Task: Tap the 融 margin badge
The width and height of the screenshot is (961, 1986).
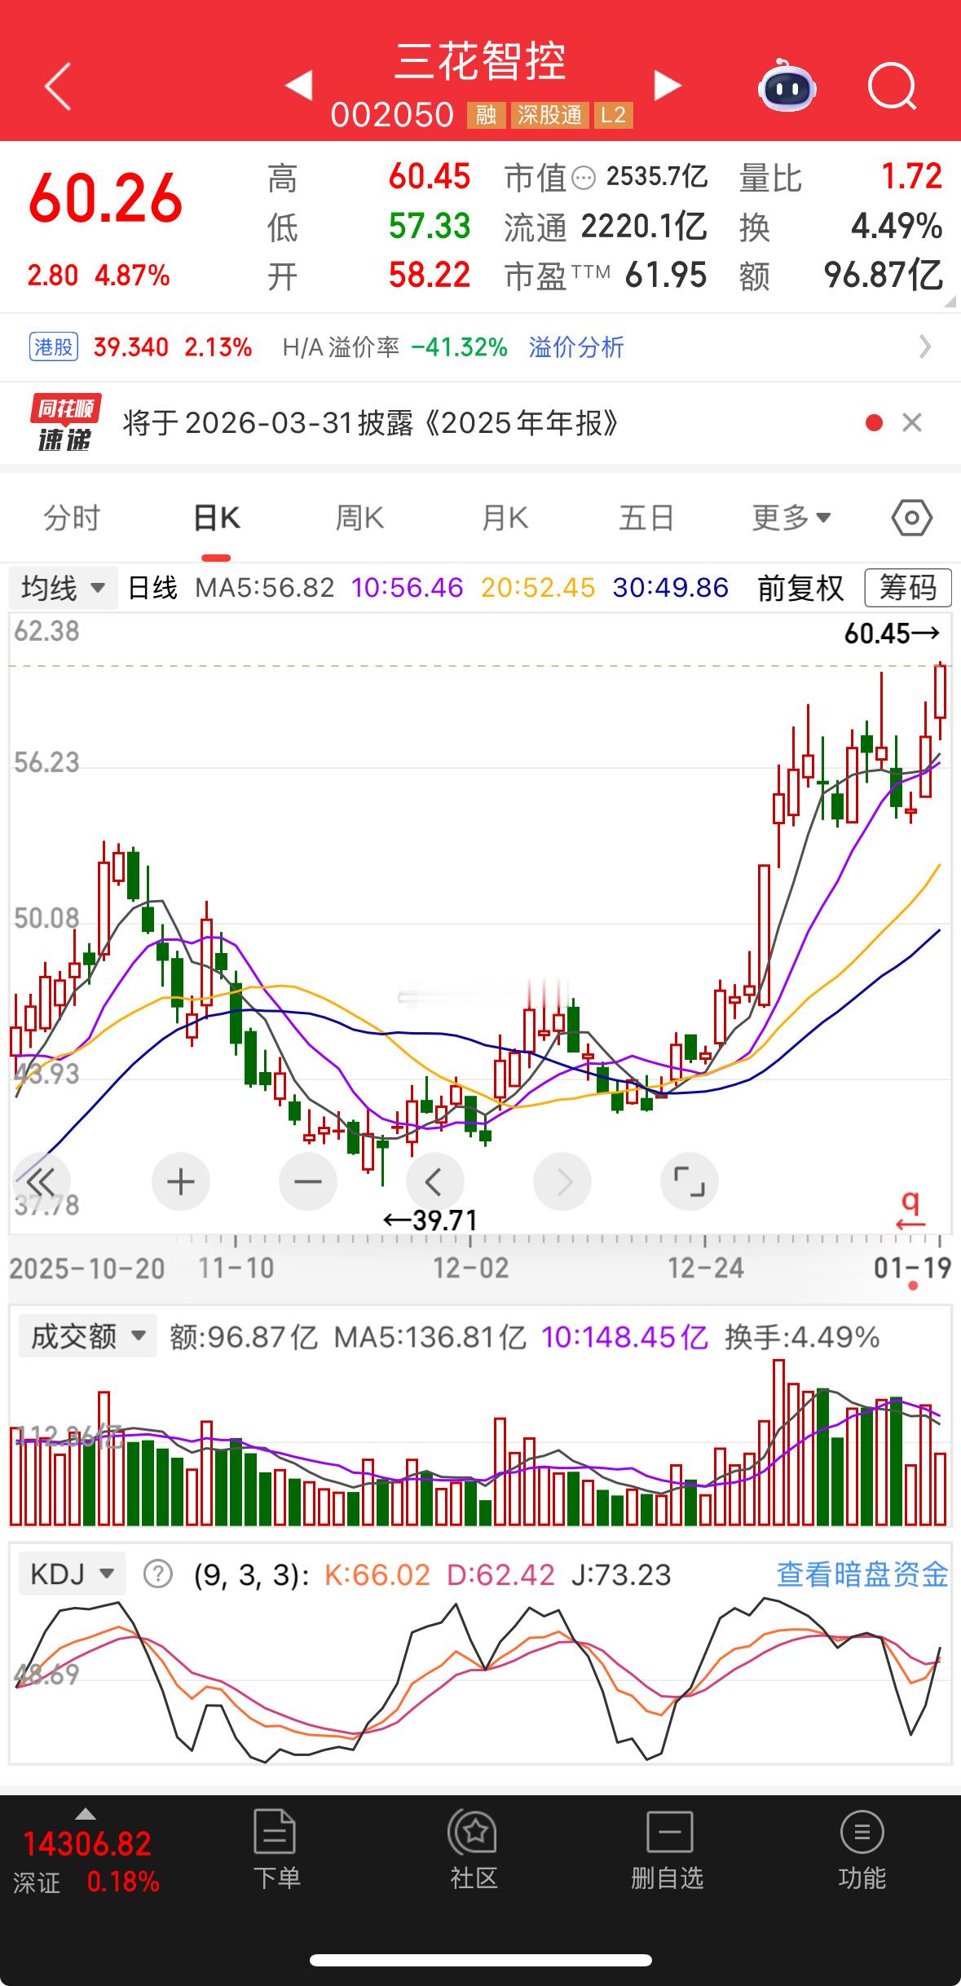Action: click(486, 116)
